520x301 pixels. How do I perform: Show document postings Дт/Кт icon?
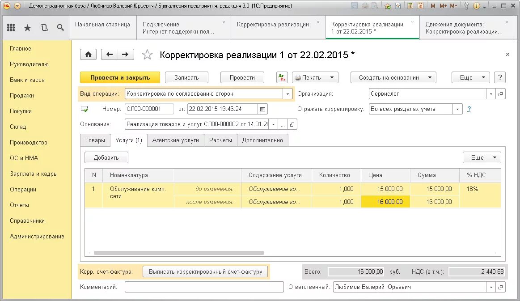pos(282,78)
